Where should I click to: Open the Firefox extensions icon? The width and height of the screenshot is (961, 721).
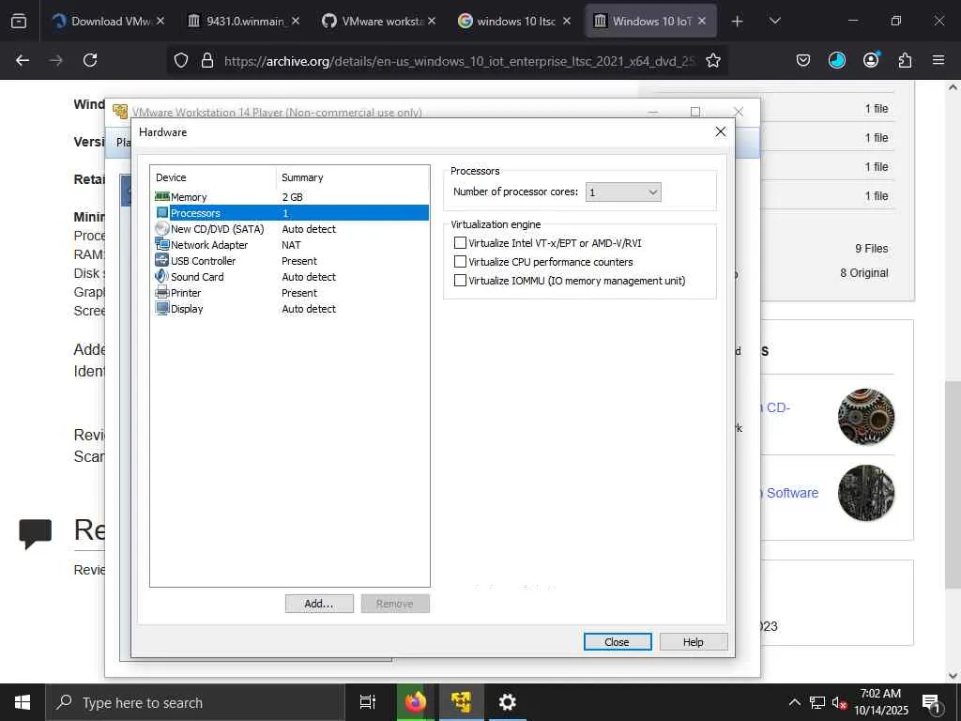905,60
